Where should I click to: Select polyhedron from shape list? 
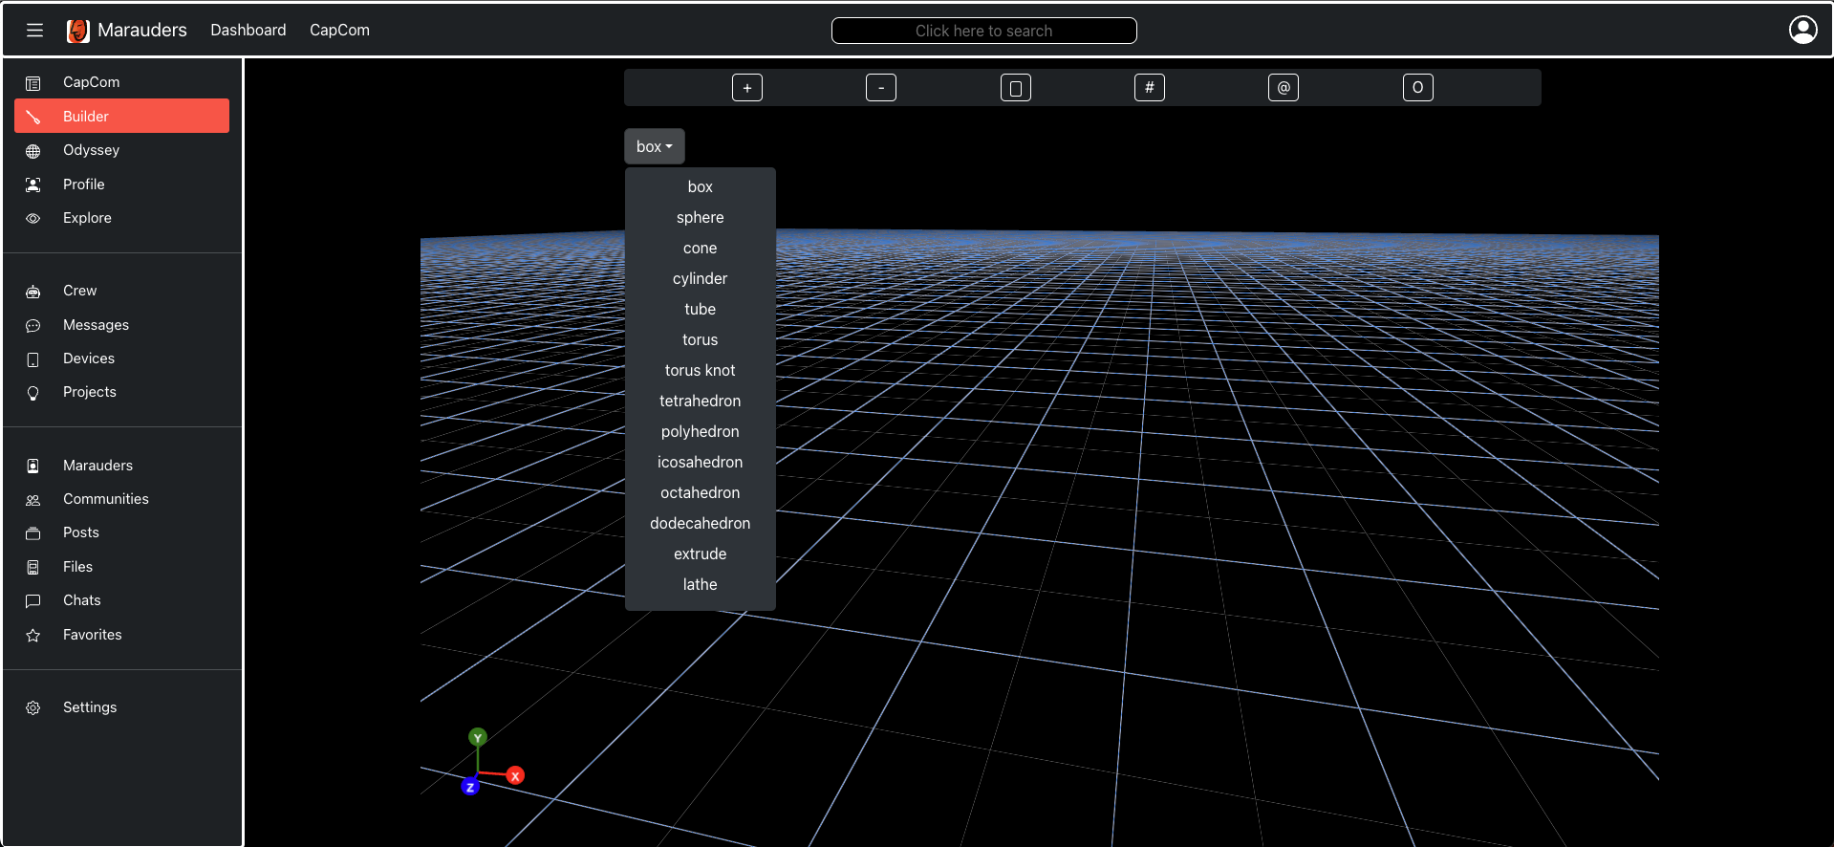pos(701,432)
